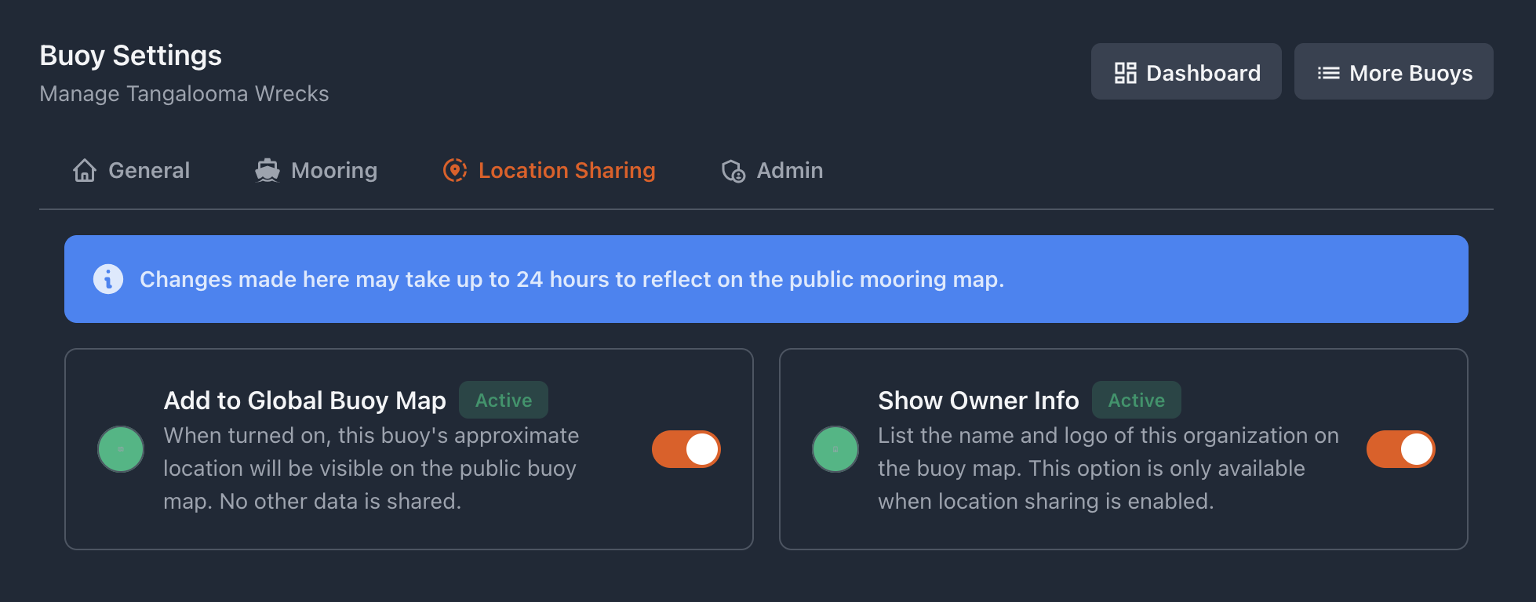This screenshot has width=1536, height=602.
Task: Click the info icon in the blue banner
Action: point(108,279)
